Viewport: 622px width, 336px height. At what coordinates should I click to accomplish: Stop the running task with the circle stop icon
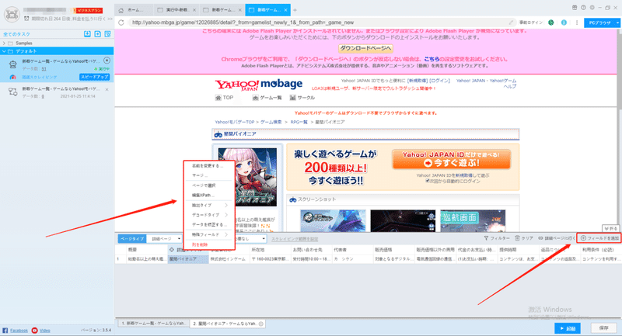click(x=107, y=61)
